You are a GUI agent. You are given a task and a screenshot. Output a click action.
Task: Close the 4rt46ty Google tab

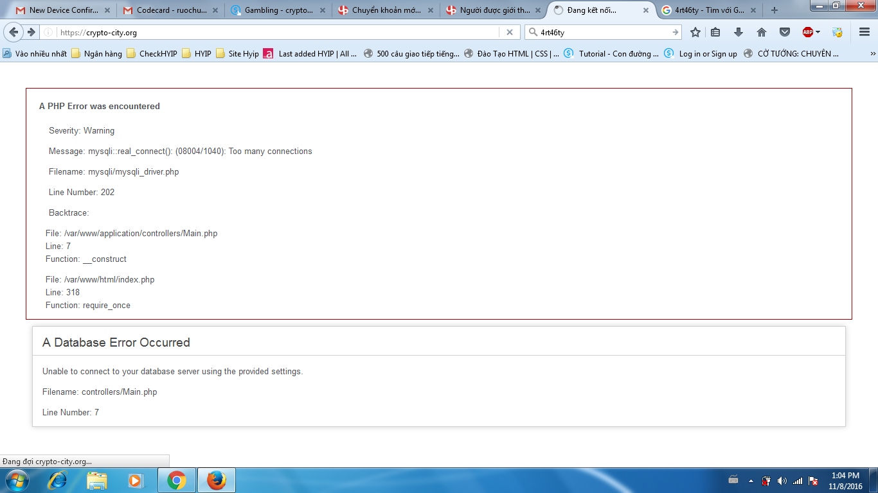click(753, 10)
